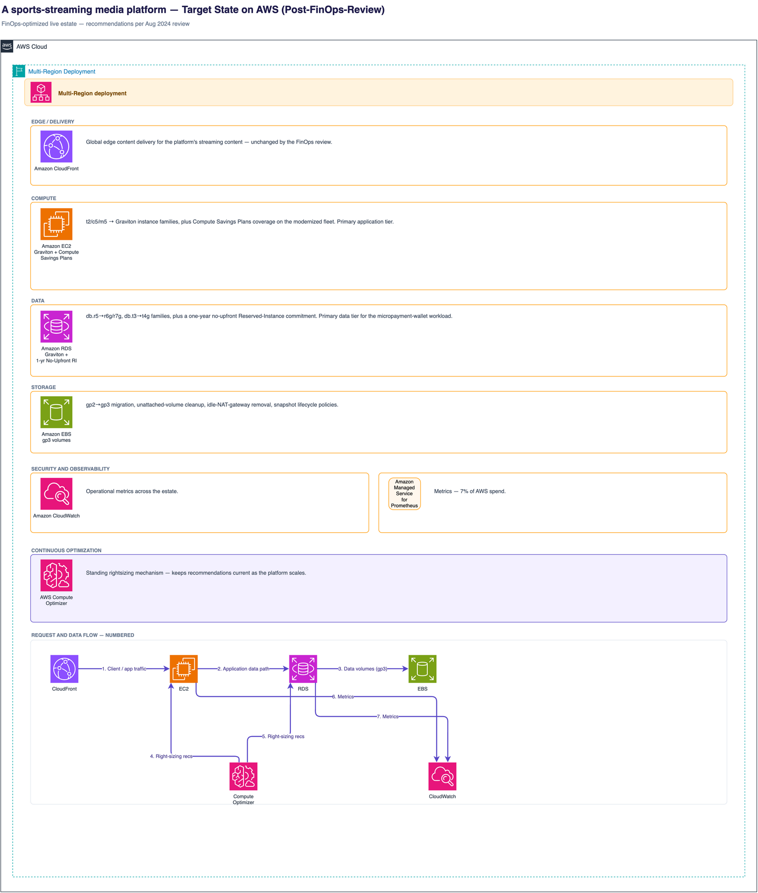Viewport: 758px width, 893px height.
Task: Click the 'SECURITY AND OBSERVABILITY' heading
Action: click(x=70, y=469)
